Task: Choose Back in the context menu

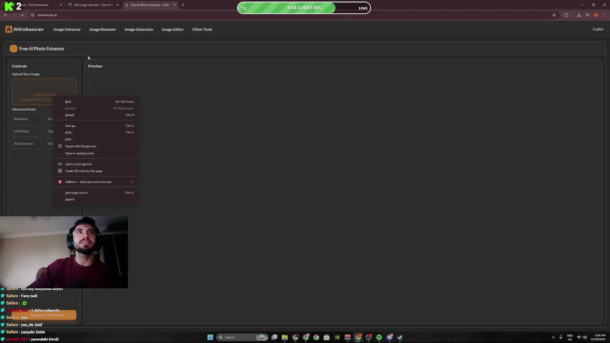Action: coord(95,101)
